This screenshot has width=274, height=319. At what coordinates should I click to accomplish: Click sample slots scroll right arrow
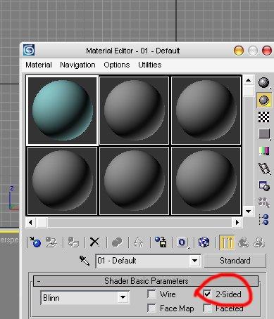237,222
